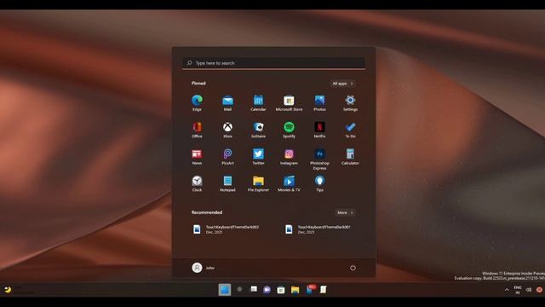Viewport: 545px width, 307px height.
Task: Open the Clock app
Action: 197,183
